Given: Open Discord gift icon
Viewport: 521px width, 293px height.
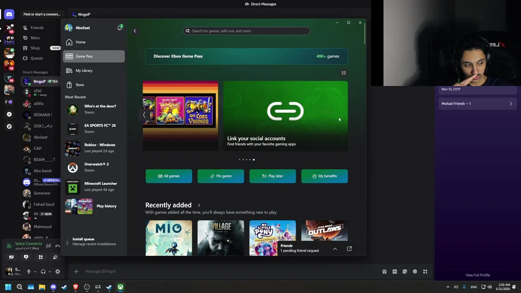Looking at the screenshot, I should (x=384, y=271).
